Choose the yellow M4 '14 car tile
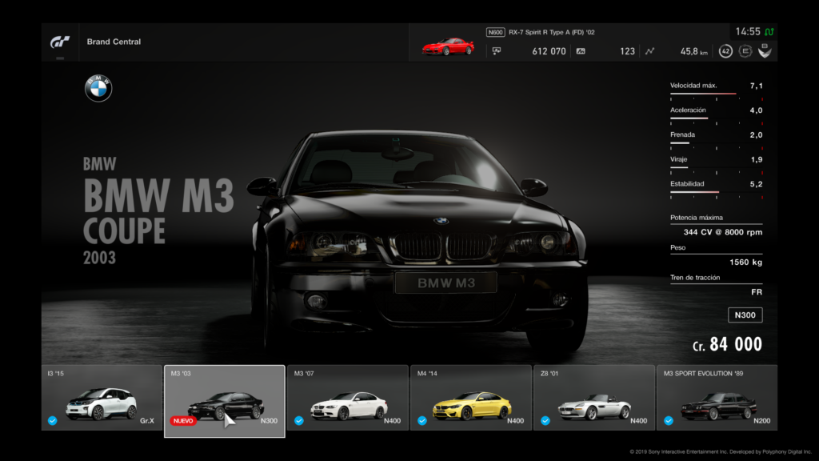This screenshot has height=461, width=819. [x=470, y=402]
